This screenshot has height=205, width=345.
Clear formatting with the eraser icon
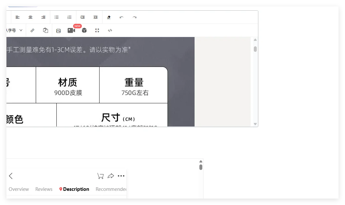(x=109, y=17)
